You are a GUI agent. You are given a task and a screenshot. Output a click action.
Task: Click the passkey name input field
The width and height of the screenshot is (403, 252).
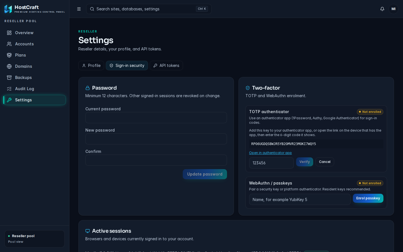point(300,199)
